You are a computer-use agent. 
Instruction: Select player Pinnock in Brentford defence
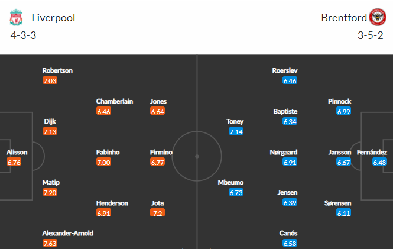pyautogui.click(x=340, y=101)
